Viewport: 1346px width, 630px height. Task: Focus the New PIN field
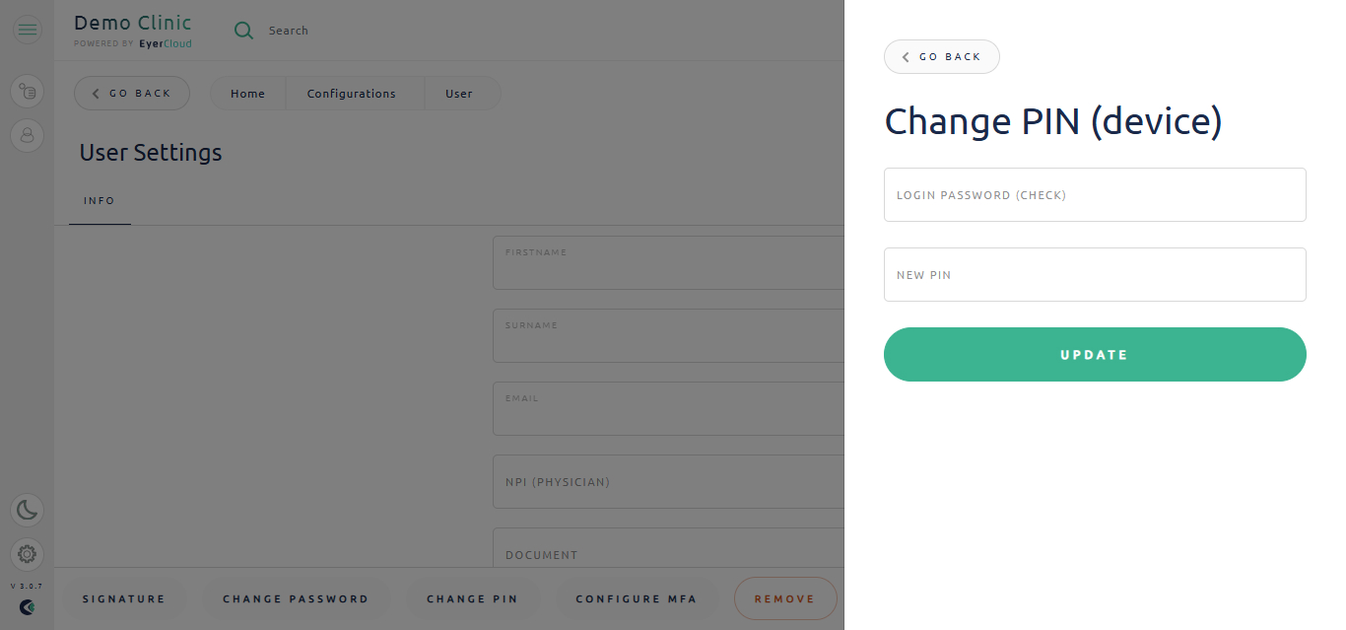pyautogui.click(x=1095, y=275)
